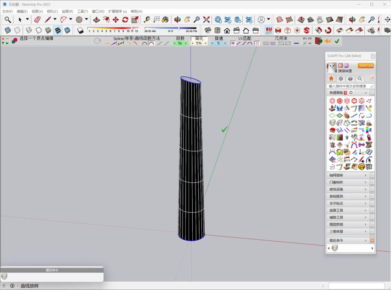The image size is (391, 290).
Task: Click the measurements input box in status bar
Action: pyautogui.click(x=356, y=286)
